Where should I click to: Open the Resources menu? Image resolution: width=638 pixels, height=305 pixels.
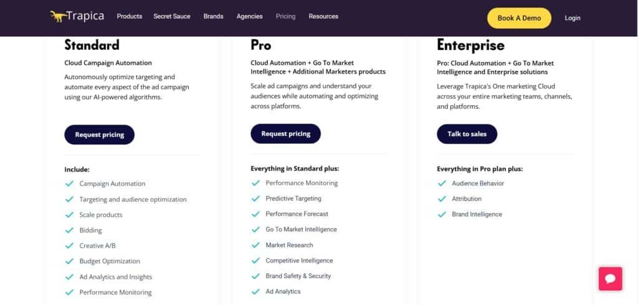pos(323,17)
